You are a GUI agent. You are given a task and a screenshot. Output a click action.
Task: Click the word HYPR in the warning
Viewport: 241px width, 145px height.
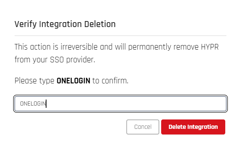[x=210, y=47]
